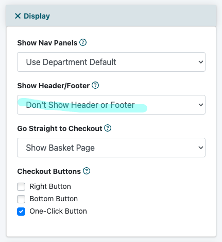Open help for Show Nav Panels
Image resolution: width=222 pixels, height=242 pixels.
(83, 42)
